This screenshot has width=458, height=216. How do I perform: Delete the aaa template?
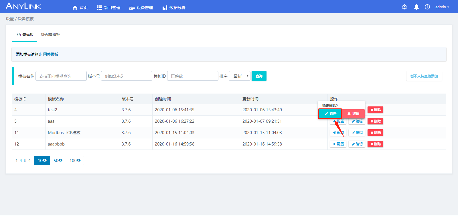point(375,121)
